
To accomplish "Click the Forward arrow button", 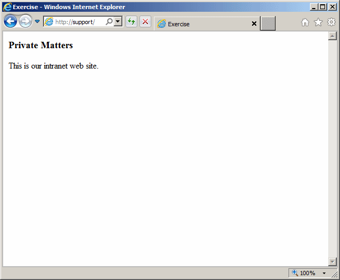I will pos(25,21).
